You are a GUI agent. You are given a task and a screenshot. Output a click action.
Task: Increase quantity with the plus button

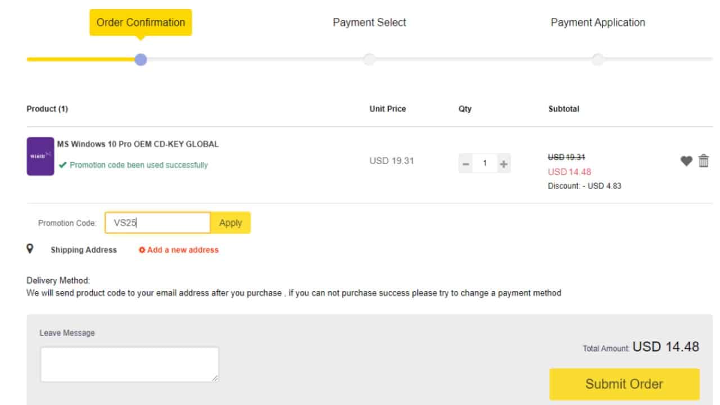503,164
